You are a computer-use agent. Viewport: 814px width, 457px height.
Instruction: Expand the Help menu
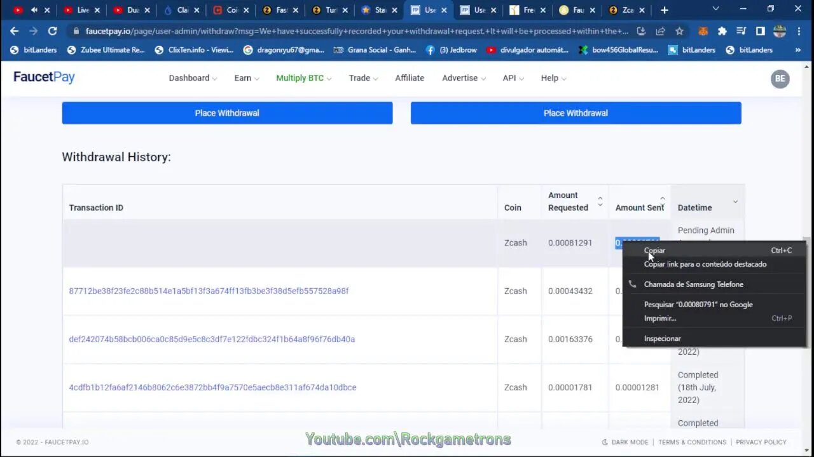click(x=553, y=78)
